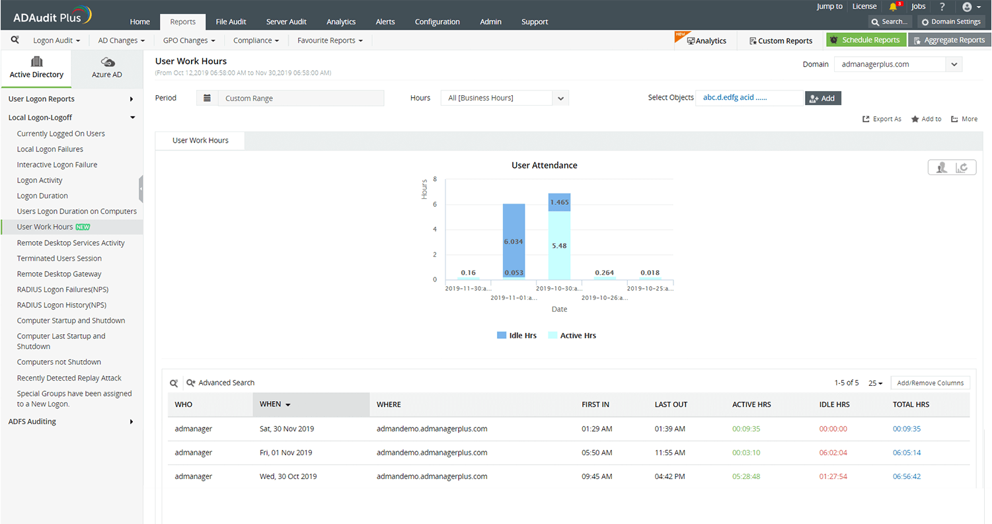This screenshot has height=524, width=992.
Task: Open the Domain dropdown for admanagerplus.com
Action: click(954, 63)
